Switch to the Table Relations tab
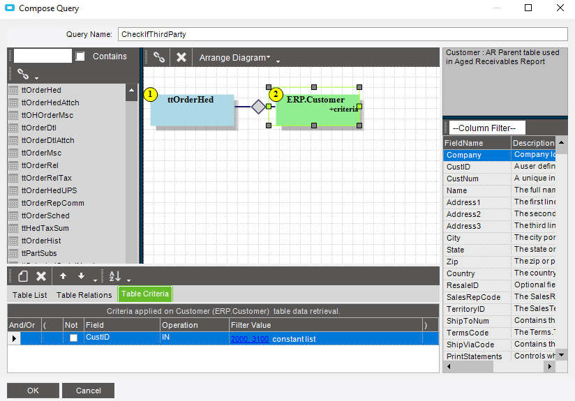This screenshot has height=401, width=575. click(x=84, y=295)
